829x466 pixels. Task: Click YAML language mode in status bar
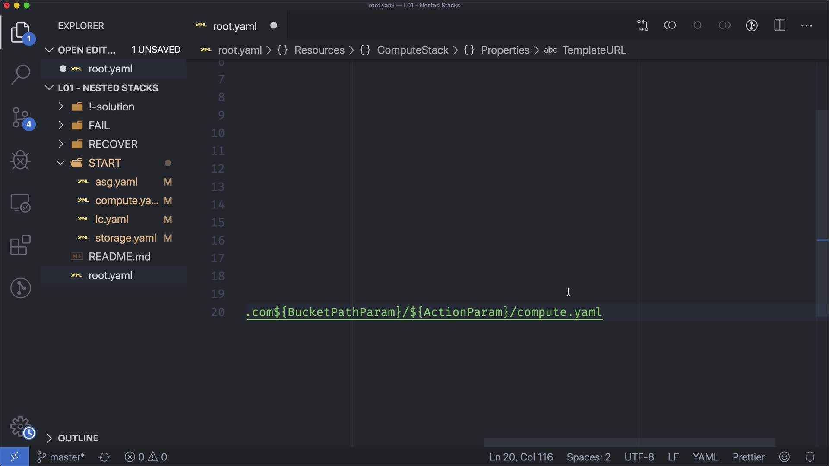pos(705,457)
